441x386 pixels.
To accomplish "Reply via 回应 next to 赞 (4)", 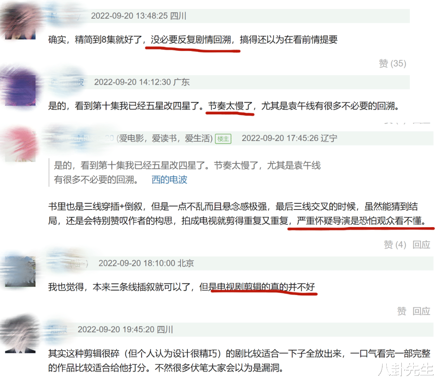I will click(x=421, y=245).
